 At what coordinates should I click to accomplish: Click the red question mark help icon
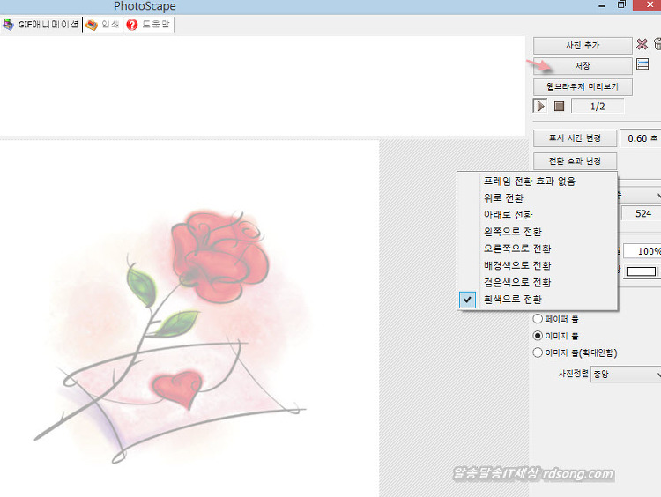click(x=132, y=25)
